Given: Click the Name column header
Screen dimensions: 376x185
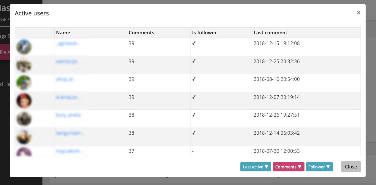Looking at the screenshot, I should (x=63, y=33).
